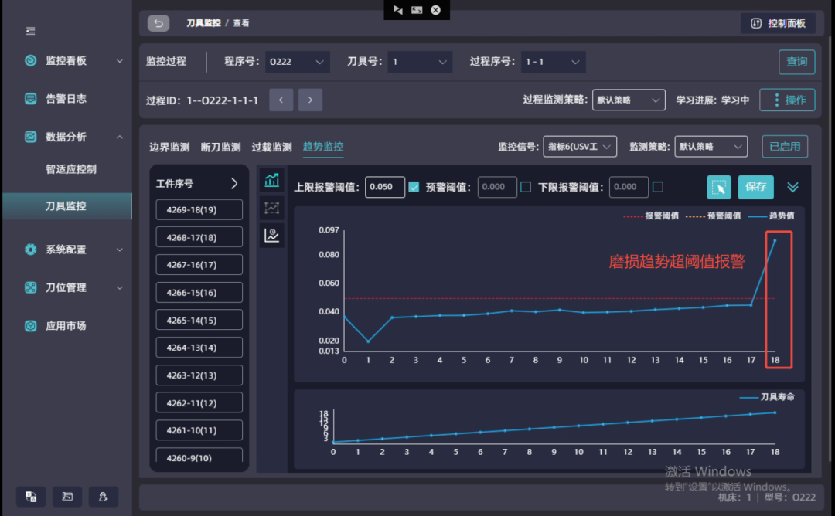Select the scatter line chart view icon
The width and height of the screenshot is (835, 516).
[x=271, y=208]
